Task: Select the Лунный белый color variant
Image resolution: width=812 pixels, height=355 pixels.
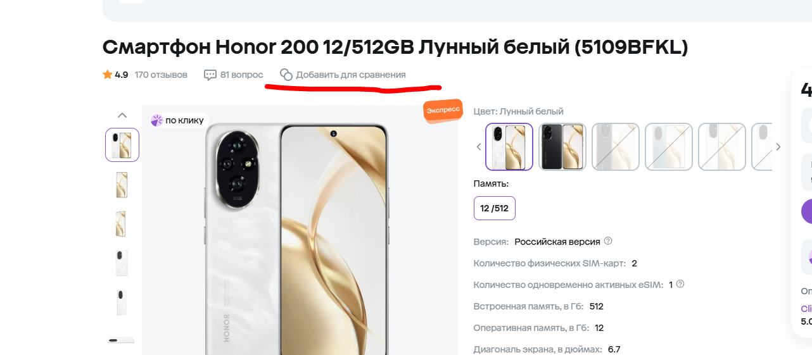Action: [x=509, y=147]
